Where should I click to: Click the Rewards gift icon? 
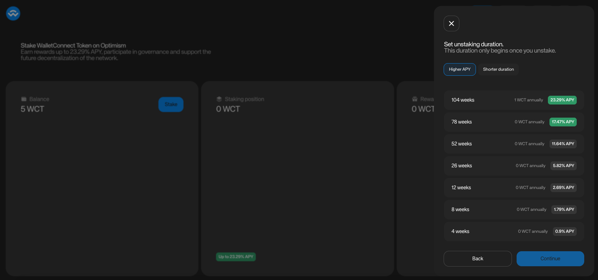tap(415, 99)
